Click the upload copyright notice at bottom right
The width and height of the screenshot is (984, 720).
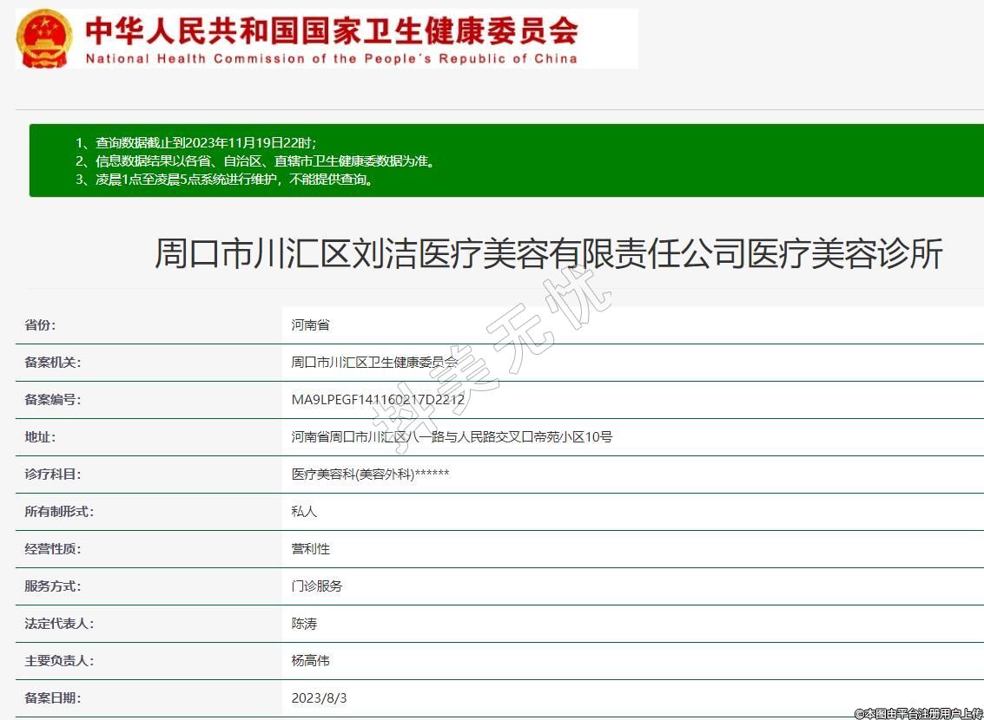click(x=918, y=713)
